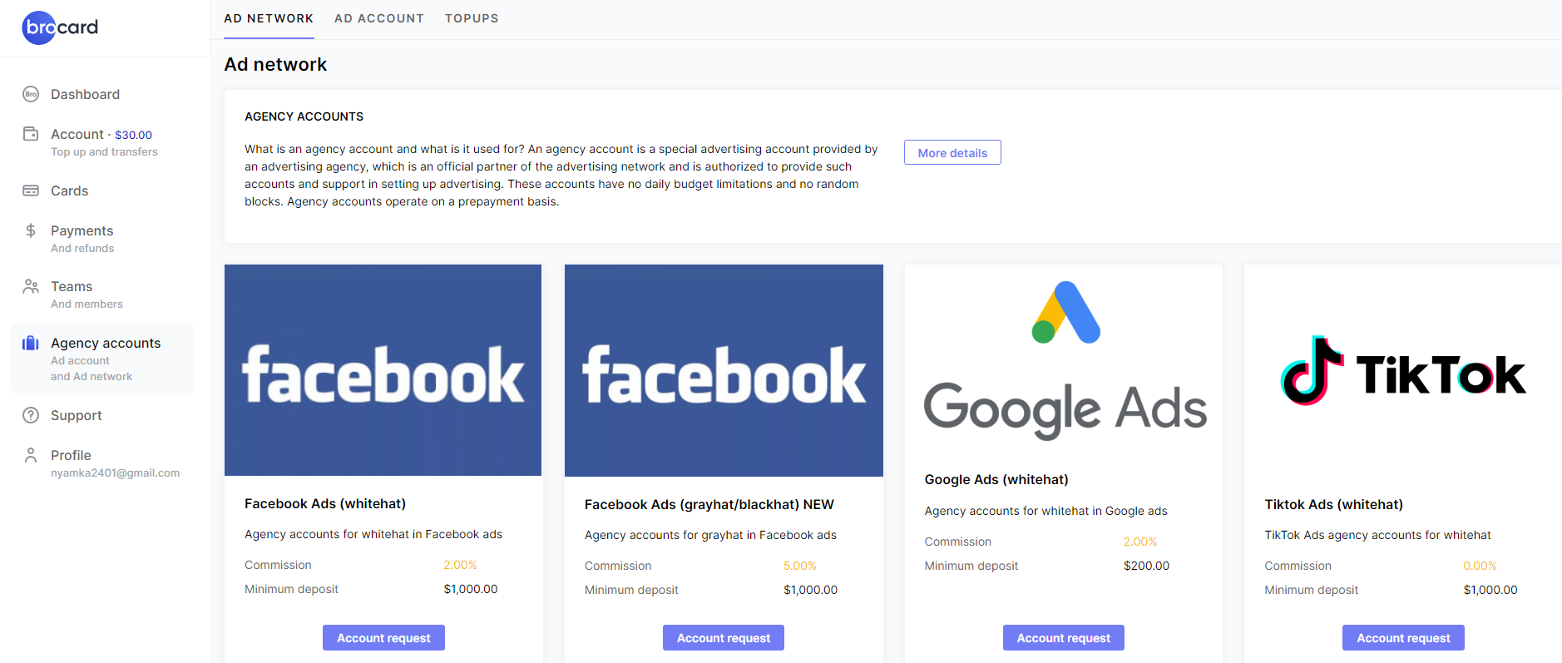
Task: Select the AD NETWORK tab
Action: click(x=269, y=18)
